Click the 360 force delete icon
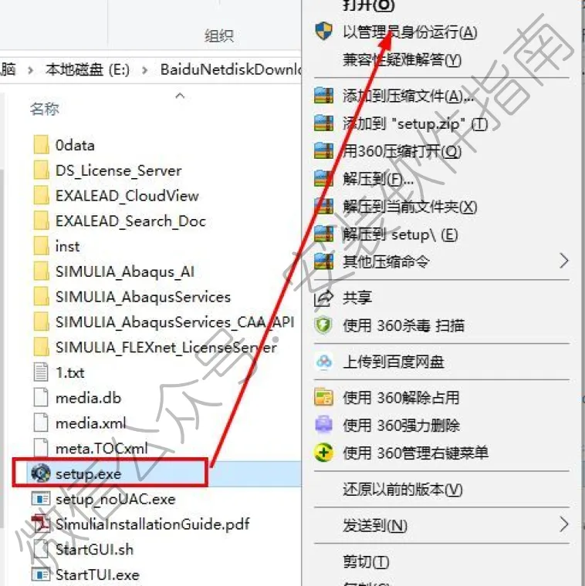The image size is (585, 586). coord(323,425)
